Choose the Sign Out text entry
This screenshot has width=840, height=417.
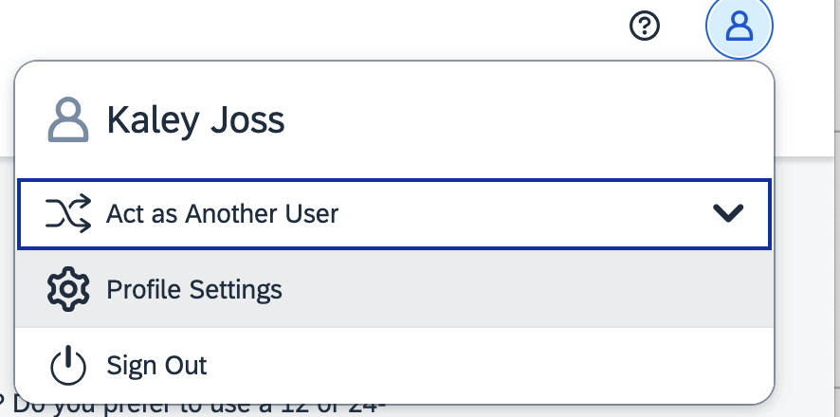[x=156, y=366]
